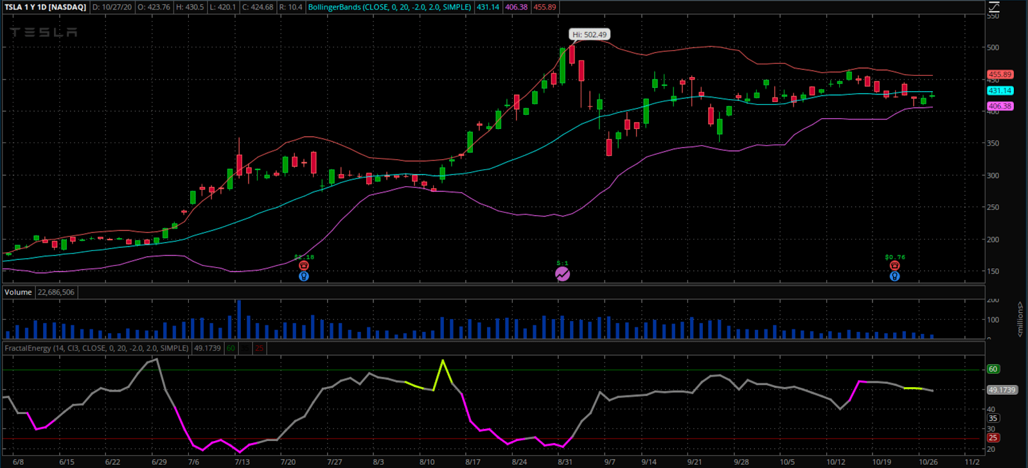Click the volume value 22,686,506
Screen dimensions: 1028x468
click(56, 292)
